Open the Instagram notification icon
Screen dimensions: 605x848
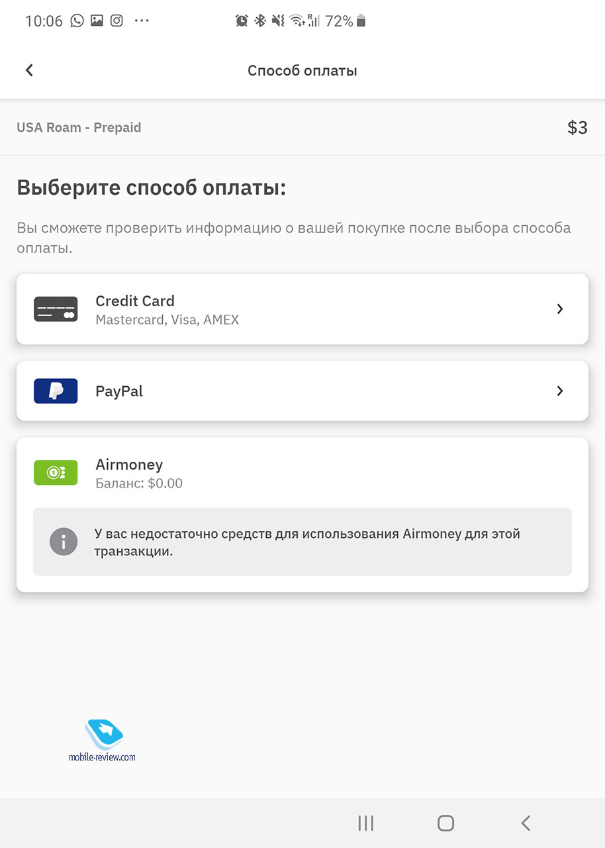[116, 21]
